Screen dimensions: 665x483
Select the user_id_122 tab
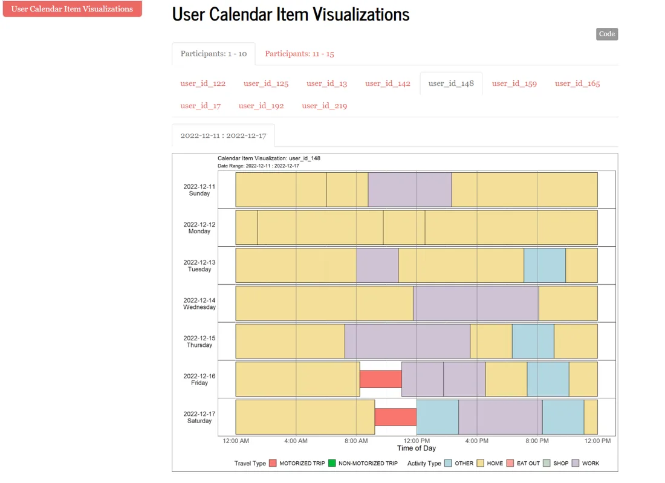click(203, 83)
